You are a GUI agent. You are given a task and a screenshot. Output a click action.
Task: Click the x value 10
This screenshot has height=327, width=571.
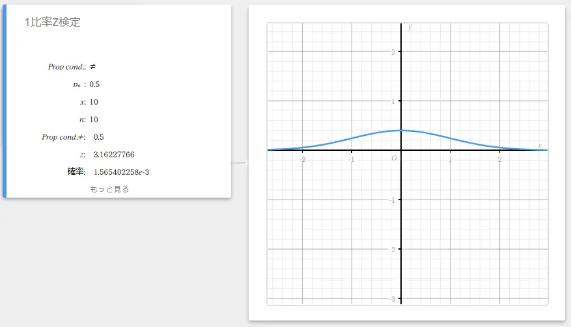point(94,101)
